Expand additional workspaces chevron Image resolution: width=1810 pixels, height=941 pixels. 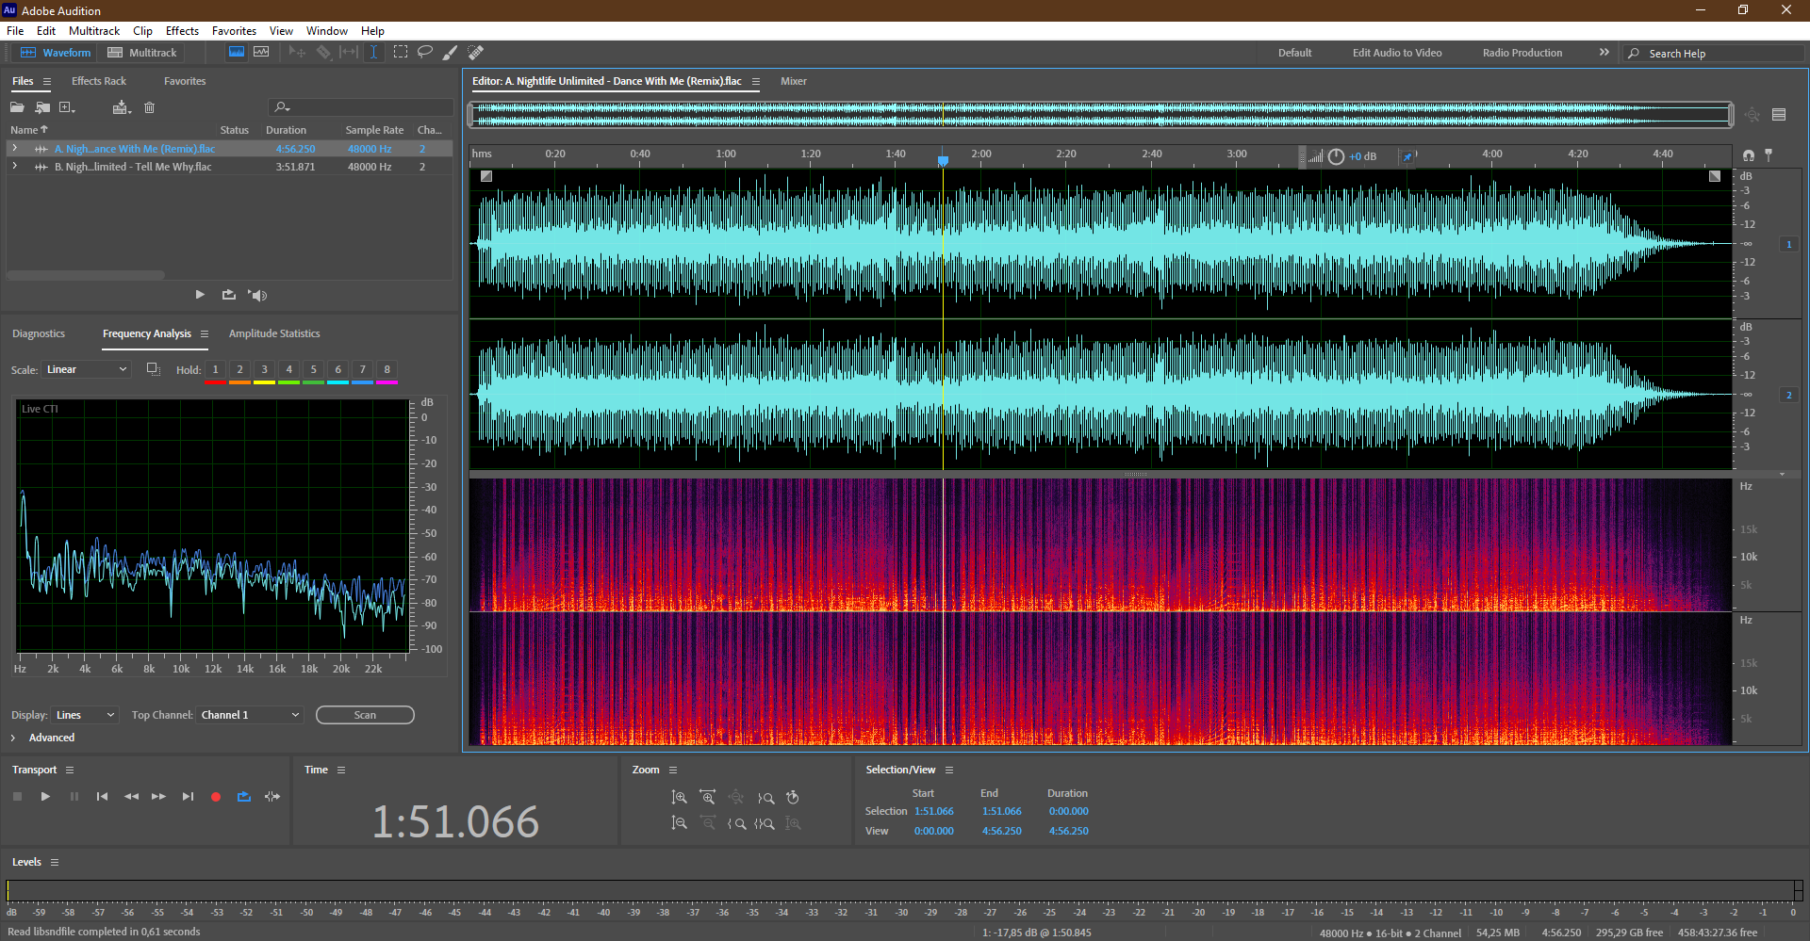click(1604, 53)
